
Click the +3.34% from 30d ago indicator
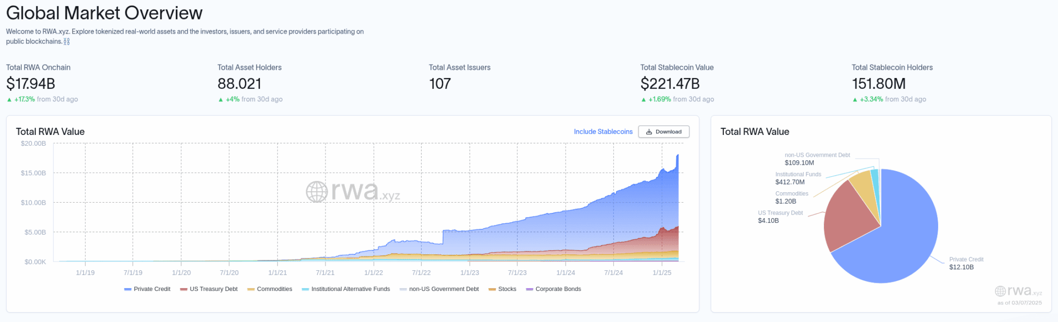(x=889, y=99)
